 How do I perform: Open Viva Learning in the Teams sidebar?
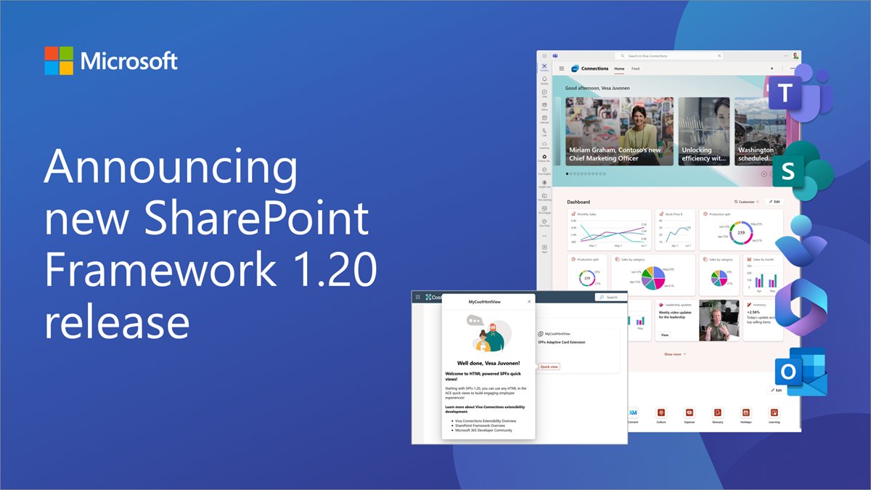(x=544, y=197)
